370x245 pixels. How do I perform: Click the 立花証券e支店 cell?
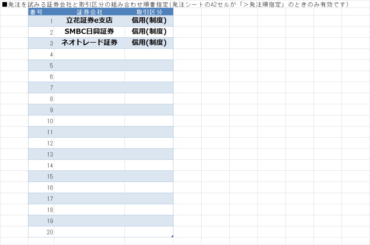[x=89, y=21]
